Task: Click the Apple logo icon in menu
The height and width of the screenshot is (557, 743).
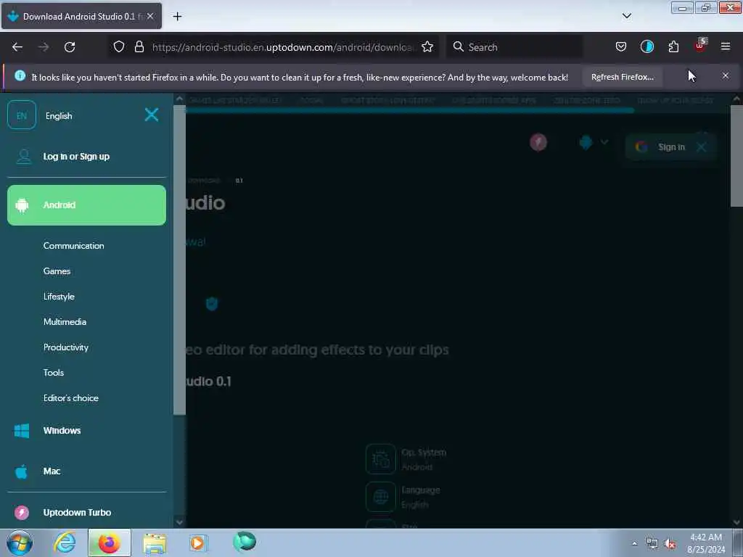Action: point(21,471)
